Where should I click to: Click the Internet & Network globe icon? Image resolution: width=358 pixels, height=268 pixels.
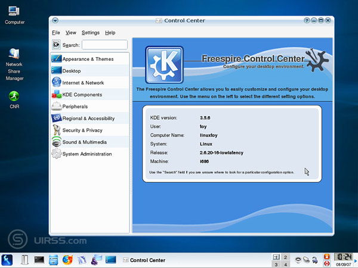(x=57, y=83)
